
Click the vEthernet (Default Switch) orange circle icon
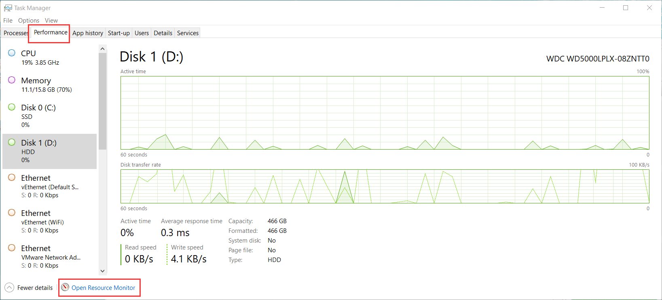coord(12,177)
